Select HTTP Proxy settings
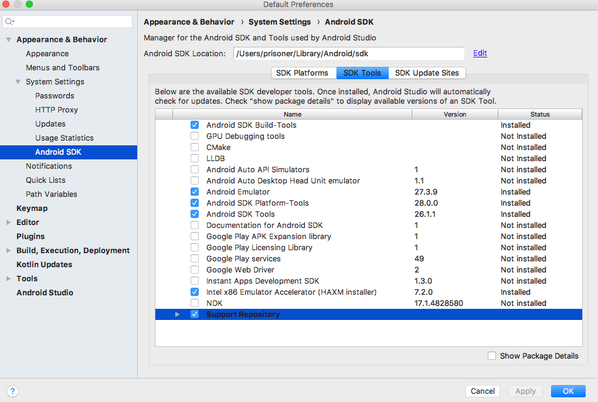 click(56, 110)
